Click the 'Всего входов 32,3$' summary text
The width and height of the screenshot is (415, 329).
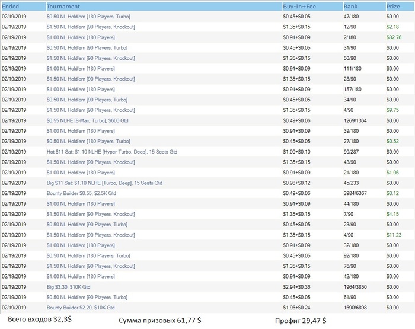click(40, 319)
